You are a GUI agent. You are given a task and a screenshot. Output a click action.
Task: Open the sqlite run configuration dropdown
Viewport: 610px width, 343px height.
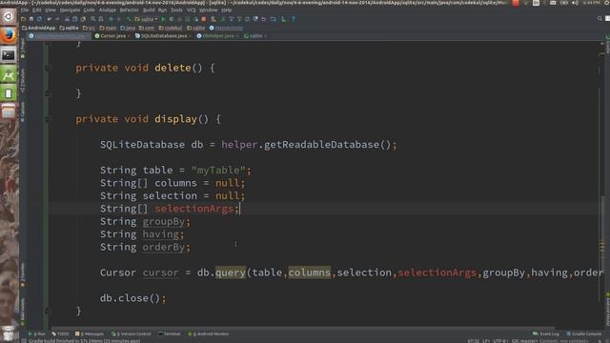pos(146,19)
